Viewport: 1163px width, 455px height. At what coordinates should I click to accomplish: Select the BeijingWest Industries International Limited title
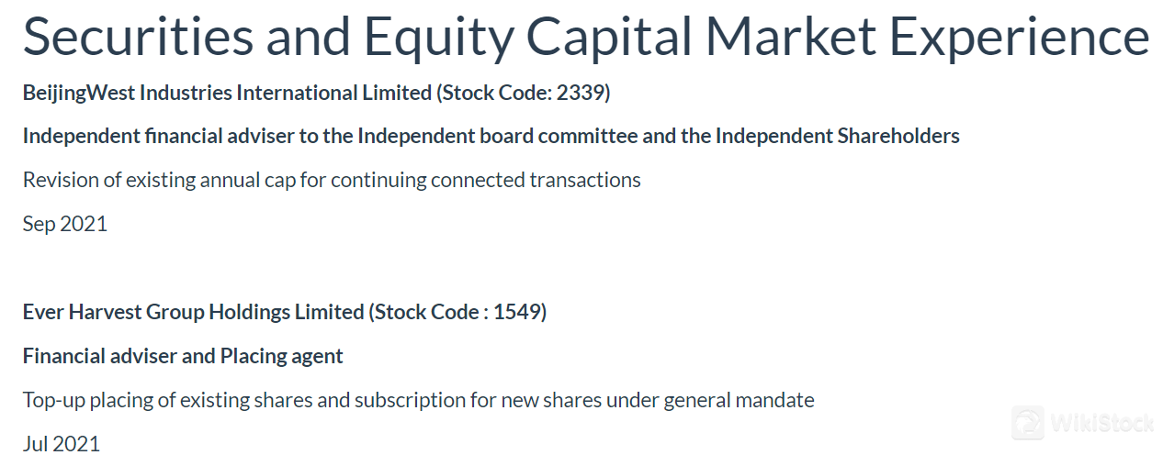point(227,93)
